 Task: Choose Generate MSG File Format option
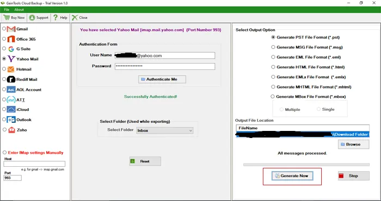pyautogui.click(x=273, y=47)
